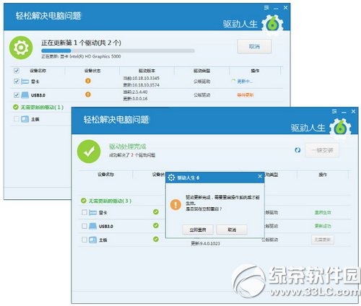This screenshot has width=361, height=306.
Task: Click the USB3.0 device icon in back window
Action: (x=25, y=95)
